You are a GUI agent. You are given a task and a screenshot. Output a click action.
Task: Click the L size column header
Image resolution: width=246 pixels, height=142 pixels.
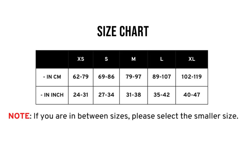[x=162, y=59]
